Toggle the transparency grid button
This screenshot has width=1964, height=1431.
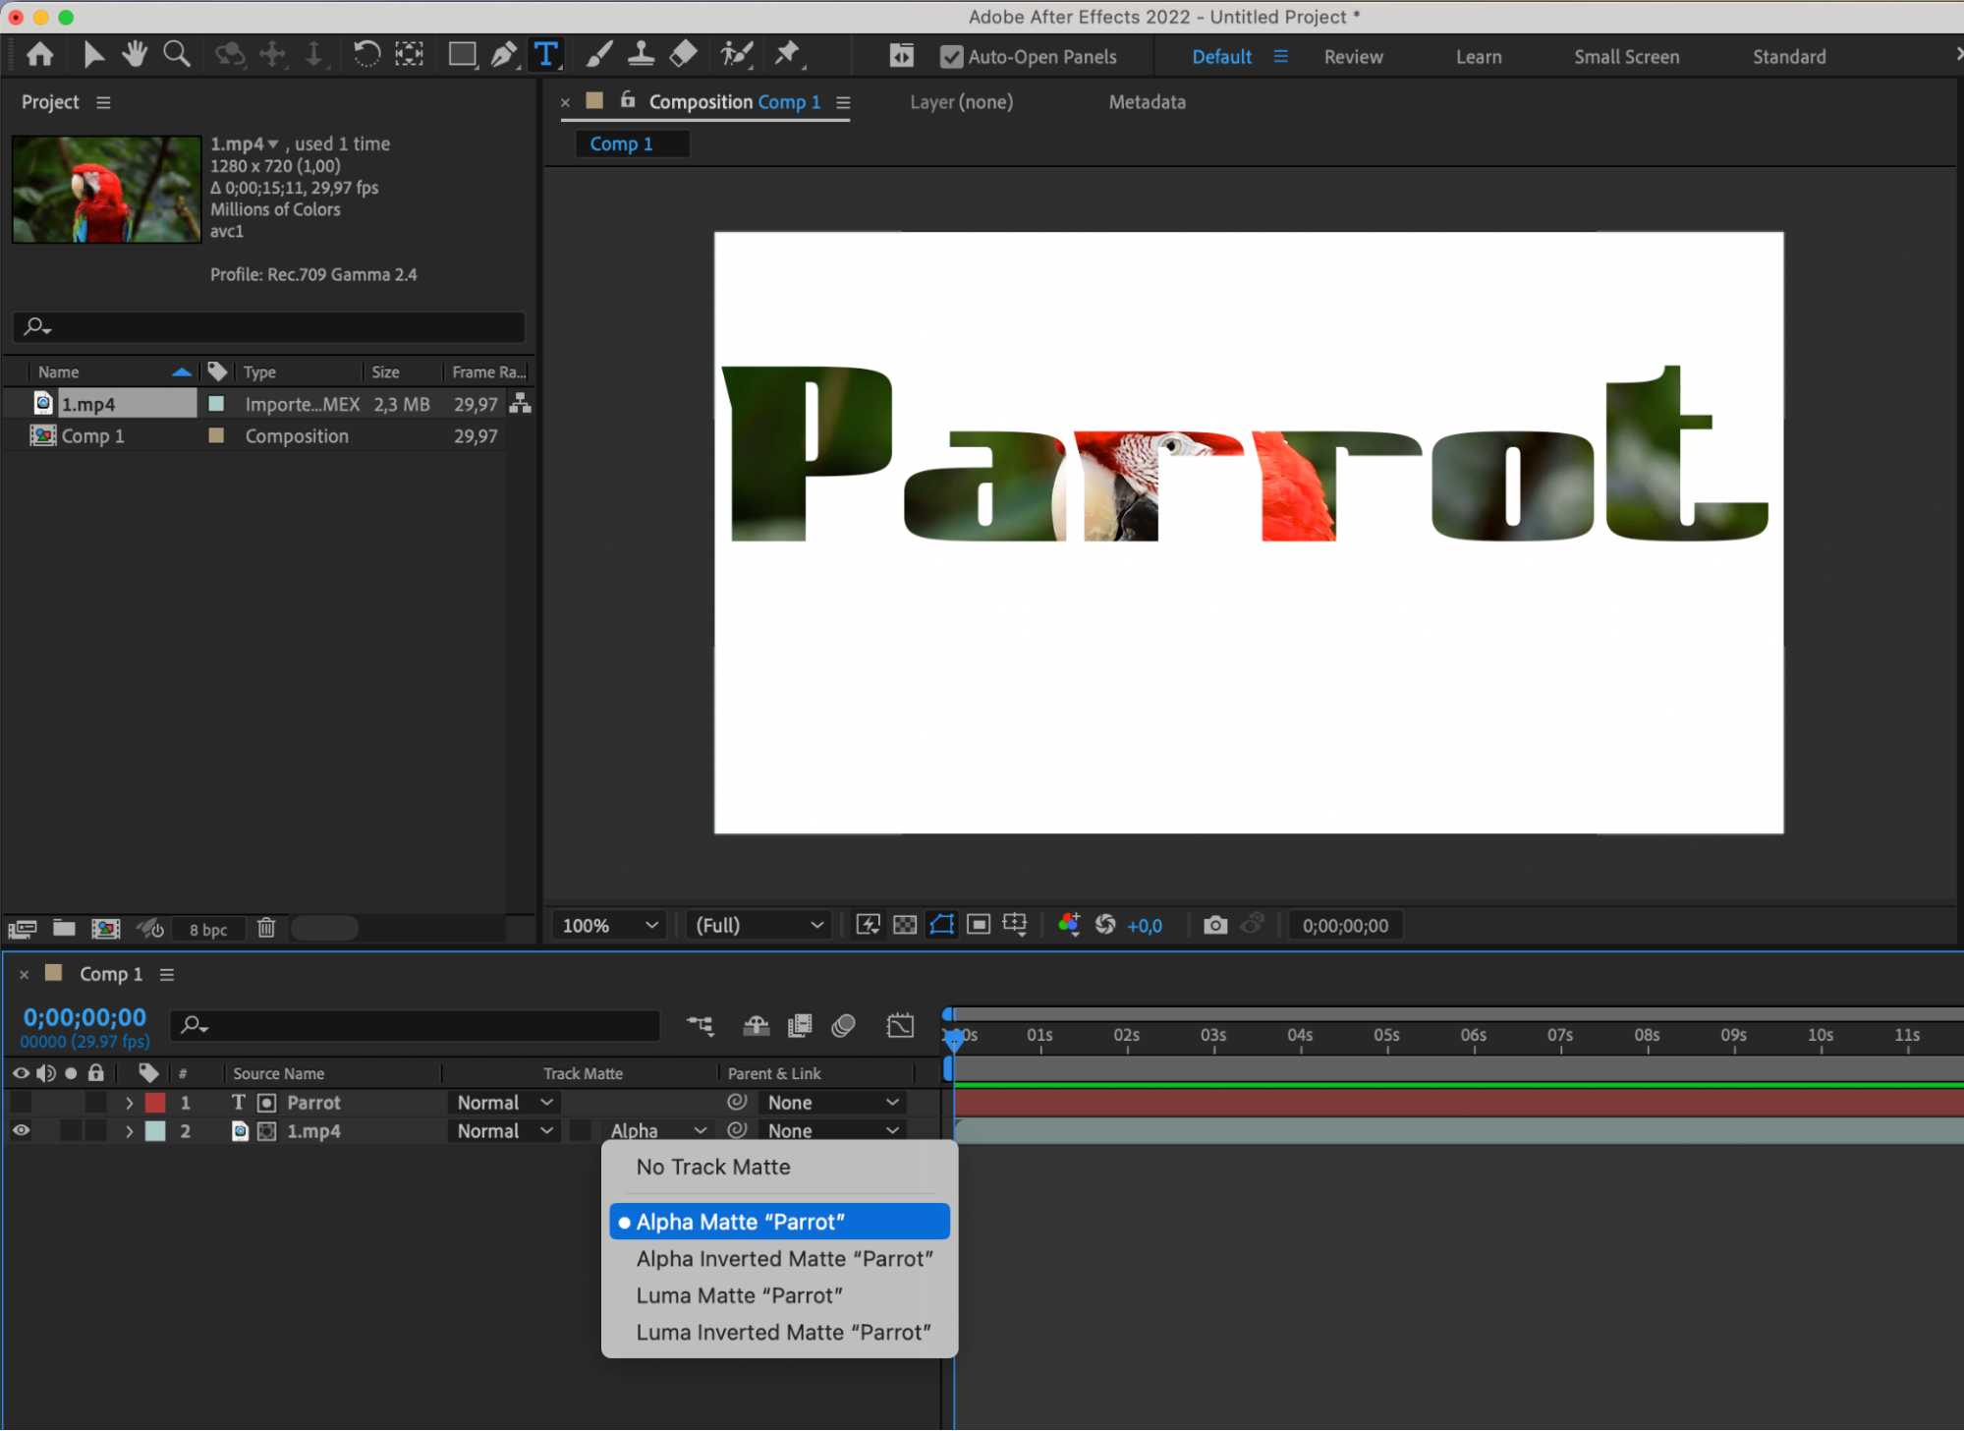tap(905, 925)
